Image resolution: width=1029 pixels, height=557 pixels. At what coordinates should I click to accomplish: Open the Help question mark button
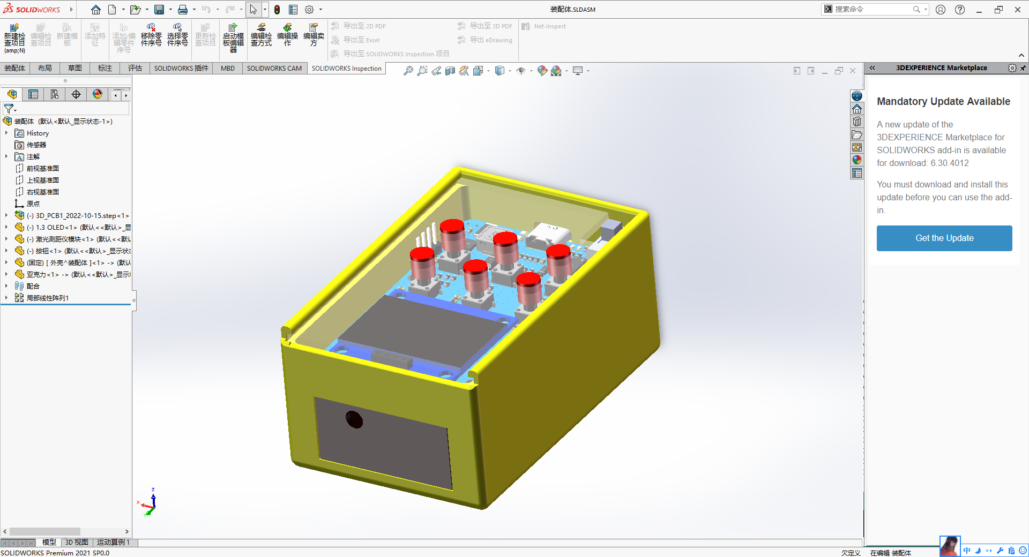pos(960,10)
